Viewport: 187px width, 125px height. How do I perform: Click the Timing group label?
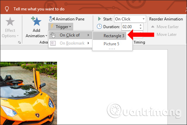(139, 42)
